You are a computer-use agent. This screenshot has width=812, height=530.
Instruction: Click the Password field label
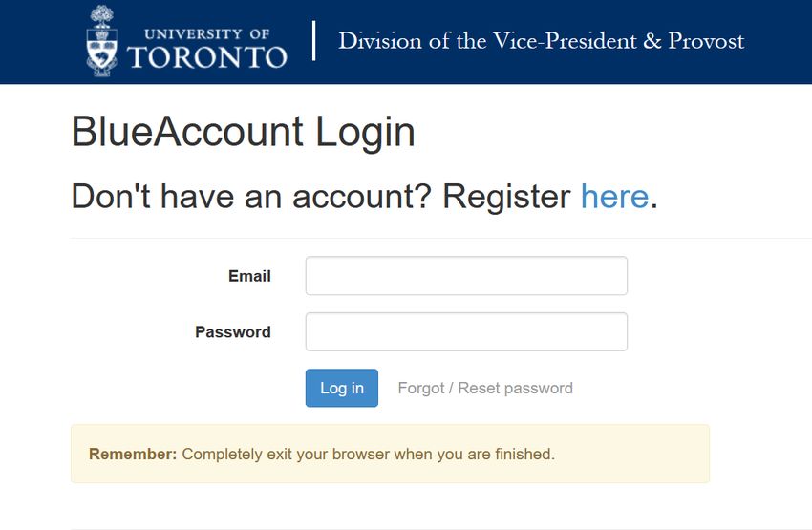233,331
